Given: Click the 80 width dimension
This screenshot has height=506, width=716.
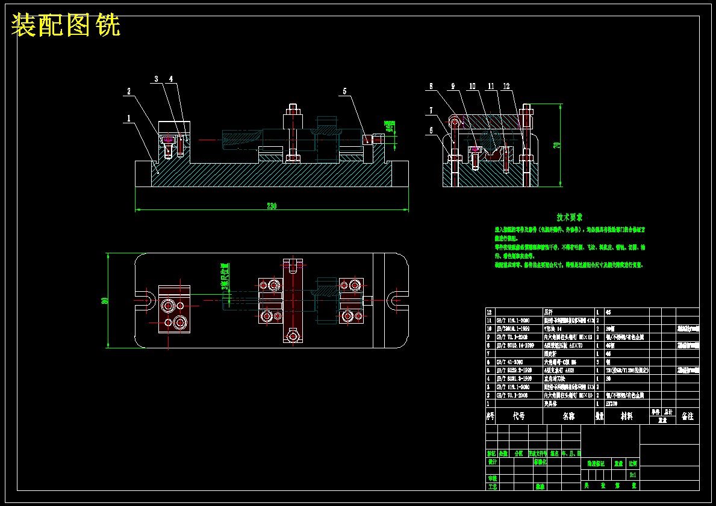Looking at the screenshot, I should (105, 301).
